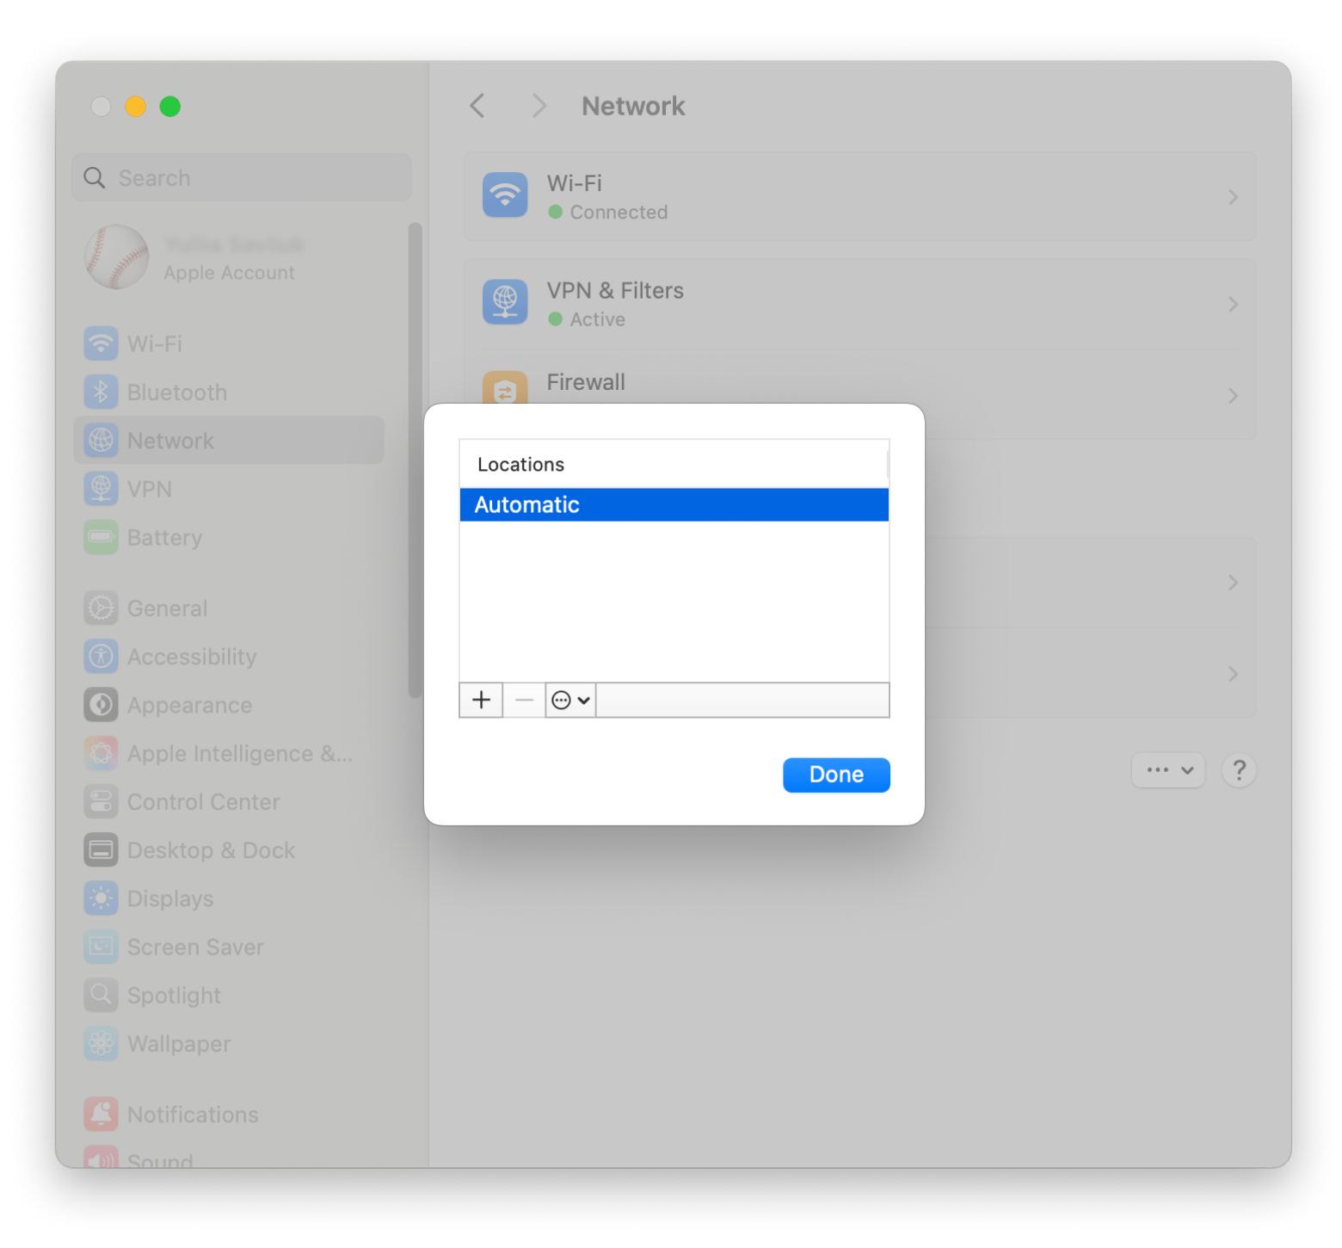
Task: Open Wallpaper settings in sidebar
Action: [178, 1044]
